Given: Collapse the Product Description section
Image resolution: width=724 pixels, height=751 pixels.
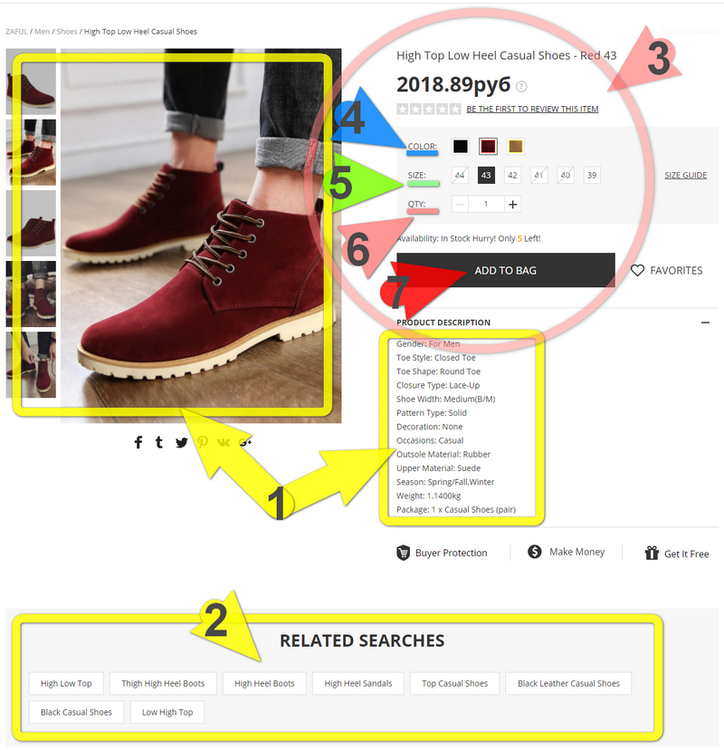Looking at the screenshot, I should point(705,323).
